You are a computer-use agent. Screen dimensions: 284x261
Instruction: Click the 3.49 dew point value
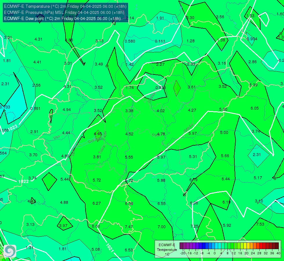[x=99, y=64]
